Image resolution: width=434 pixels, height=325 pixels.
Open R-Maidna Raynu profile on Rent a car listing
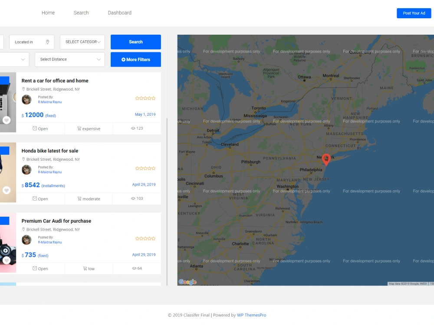point(50,102)
